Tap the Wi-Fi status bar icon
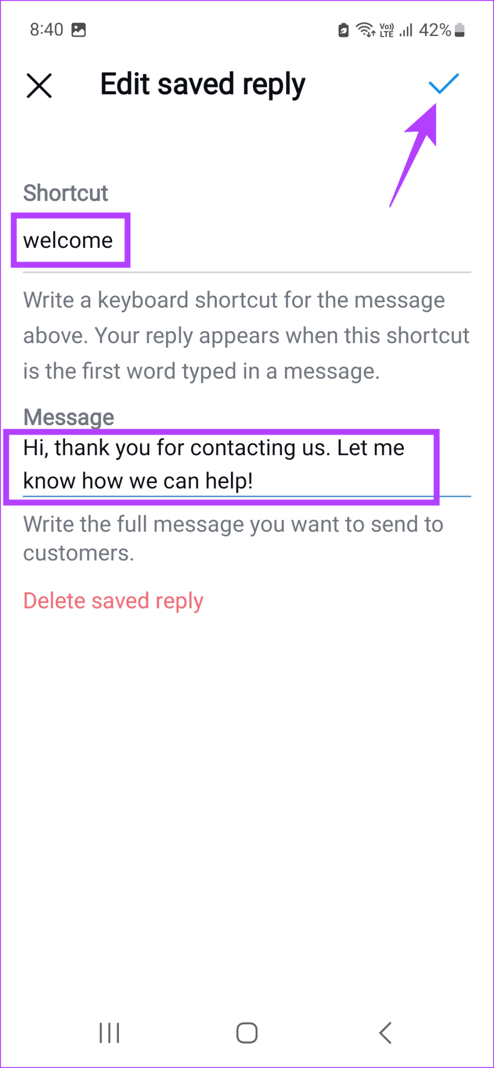494x1068 pixels. [364, 30]
